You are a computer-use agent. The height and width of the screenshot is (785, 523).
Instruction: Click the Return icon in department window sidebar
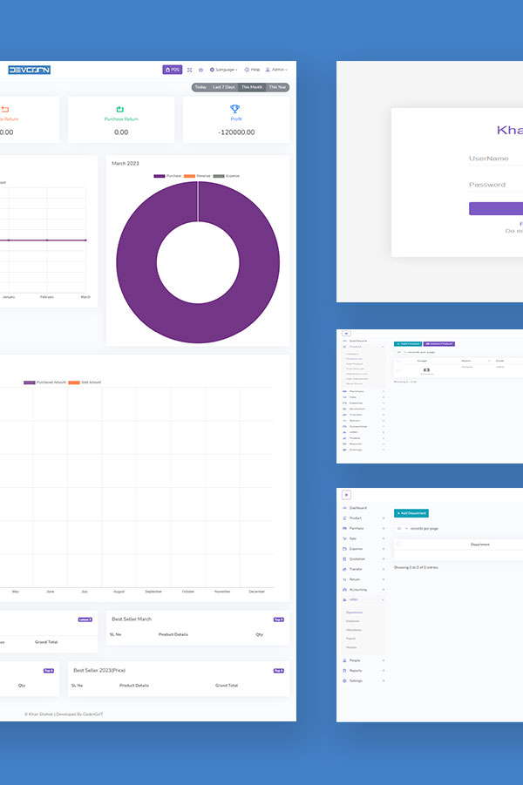click(344, 579)
